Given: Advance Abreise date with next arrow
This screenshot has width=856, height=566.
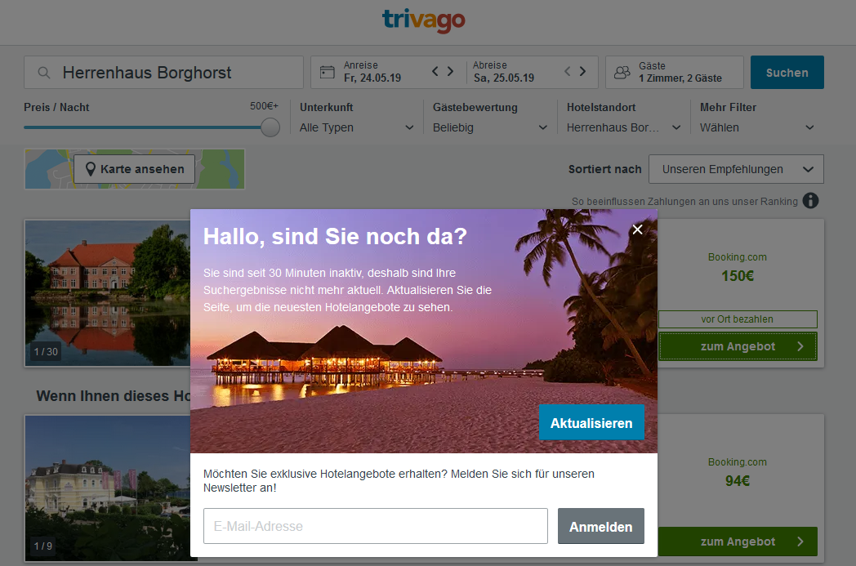Looking at the screenshot, I should point(582,71).
